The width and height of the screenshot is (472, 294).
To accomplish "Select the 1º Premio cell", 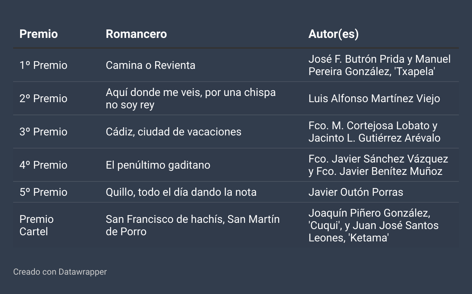I will click(43, 65).
